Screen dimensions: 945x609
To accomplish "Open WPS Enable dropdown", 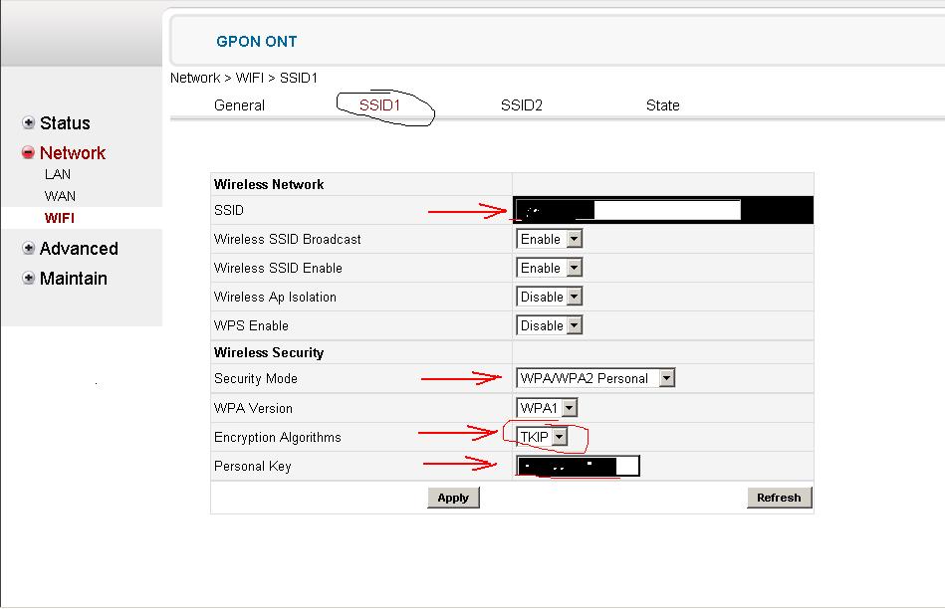I will tap(549, 326).
